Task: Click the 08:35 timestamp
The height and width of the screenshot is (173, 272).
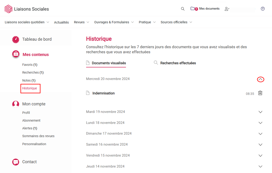Action: click(x=250, y=94)
